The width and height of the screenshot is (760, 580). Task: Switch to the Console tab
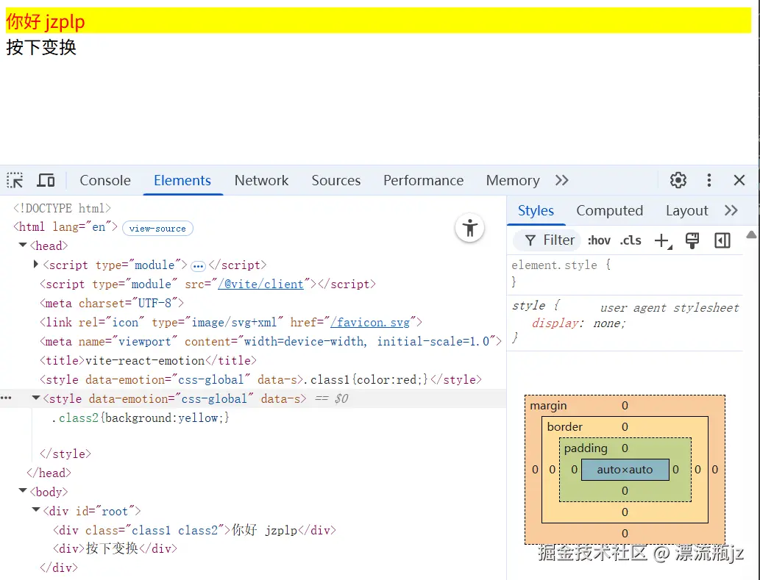pos(104,180)
